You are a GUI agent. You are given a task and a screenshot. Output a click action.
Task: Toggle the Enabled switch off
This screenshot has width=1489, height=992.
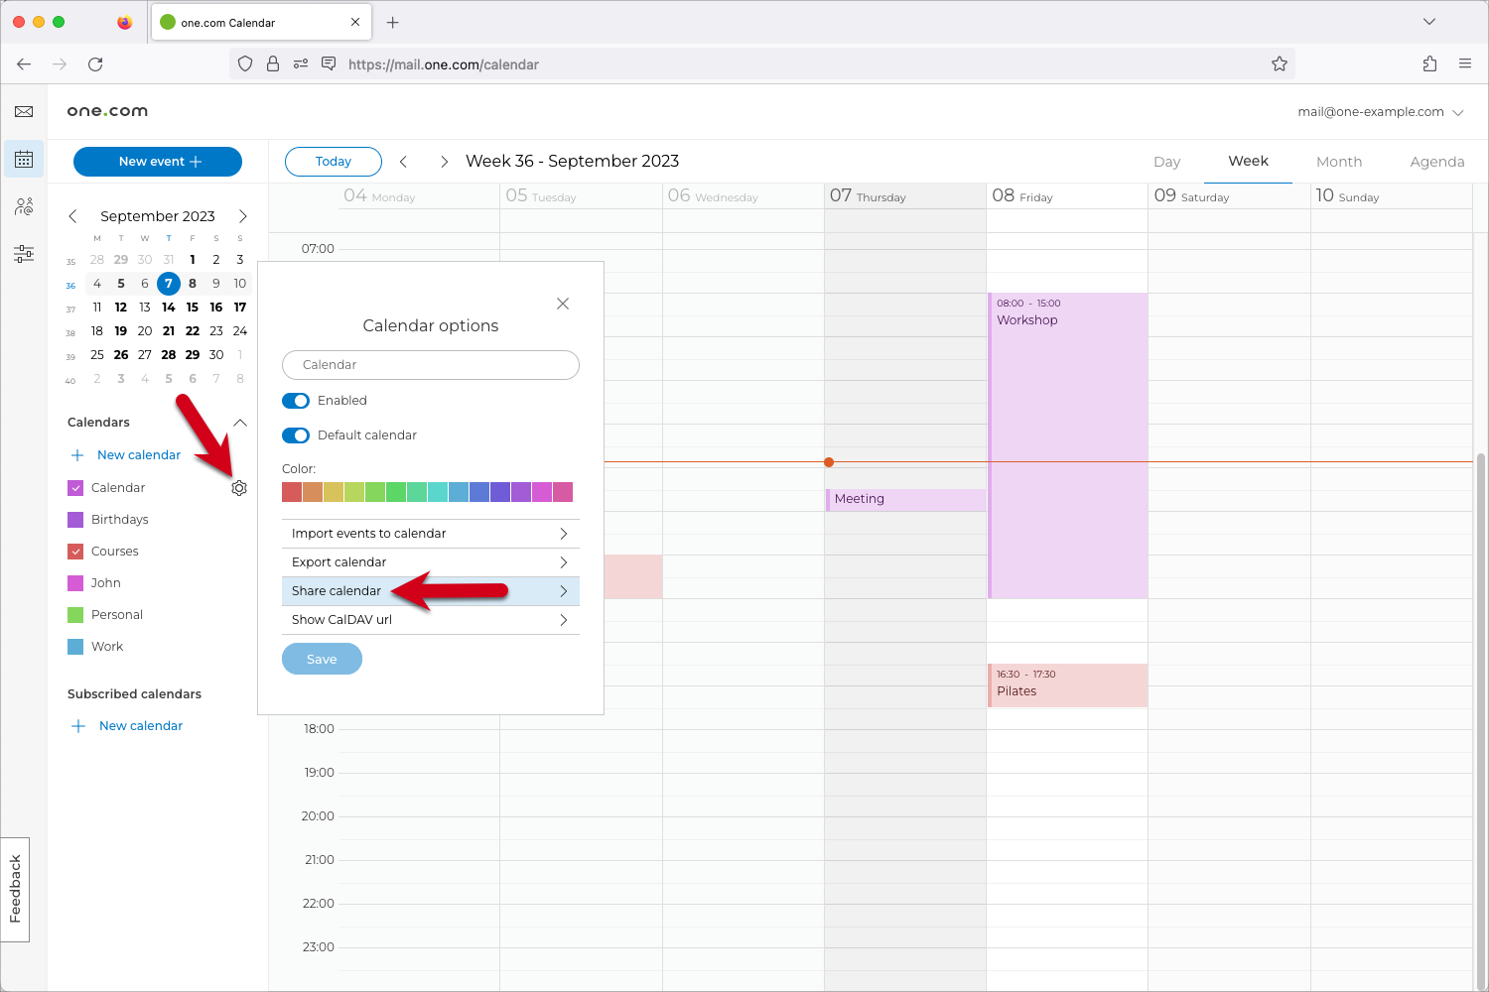[296, 401]
